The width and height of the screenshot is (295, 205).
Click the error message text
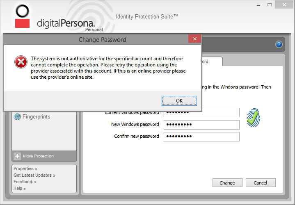point(108,68)
